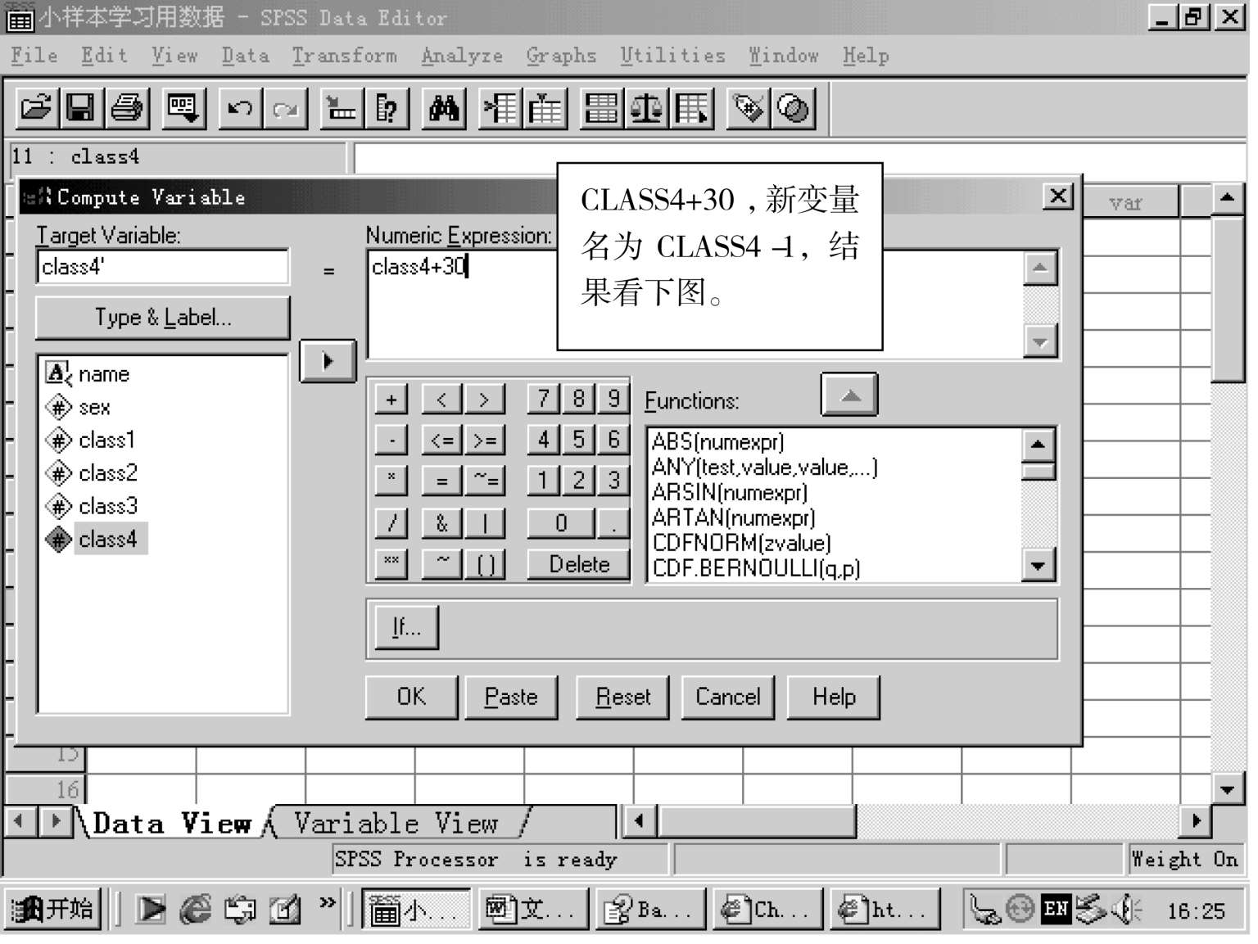Open the Transform menu
Viewport: 1258px width, 944px height.
click(344, 56)
